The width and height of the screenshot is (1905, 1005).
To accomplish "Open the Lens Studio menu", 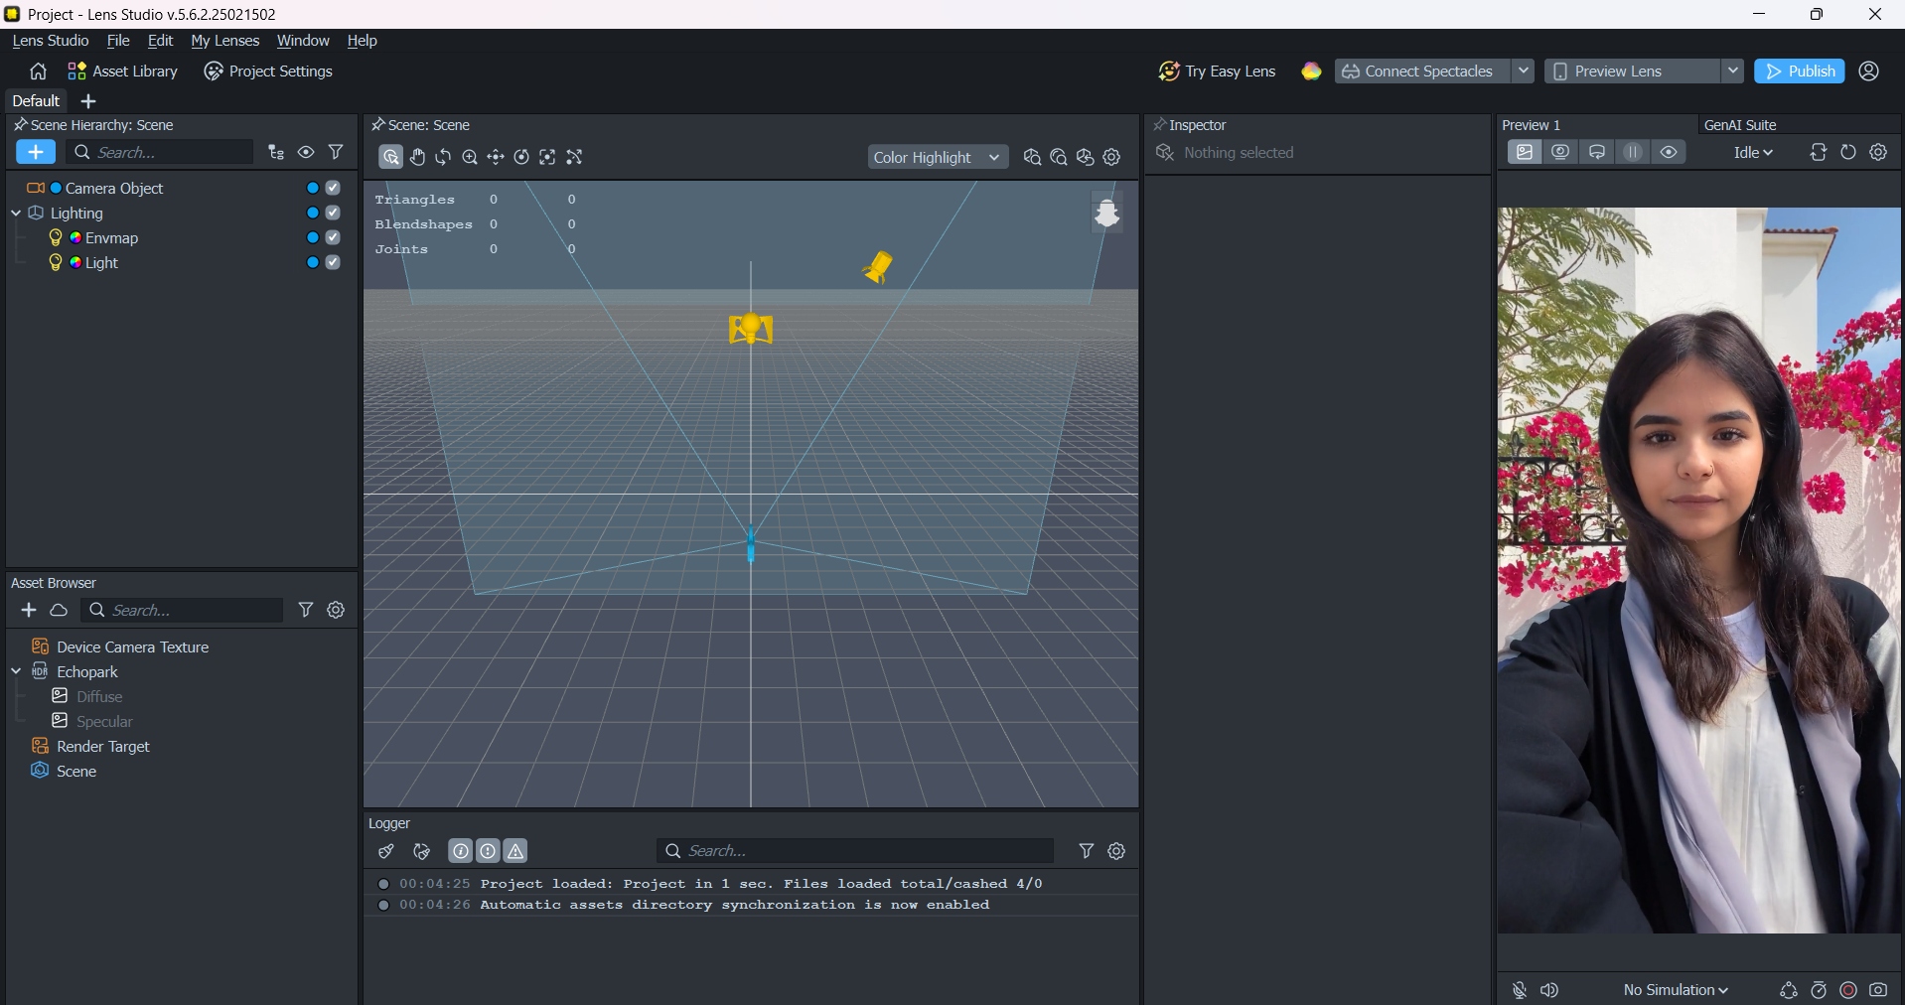I will point(51,41).
